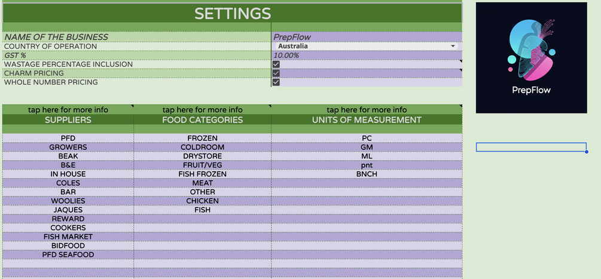Select the Australia country dropdown chip
This screenshot has width=601, height=279.
coord(367,46)
